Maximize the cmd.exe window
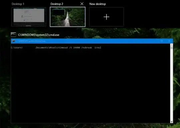The image size is (180, 128). point(162,41)
